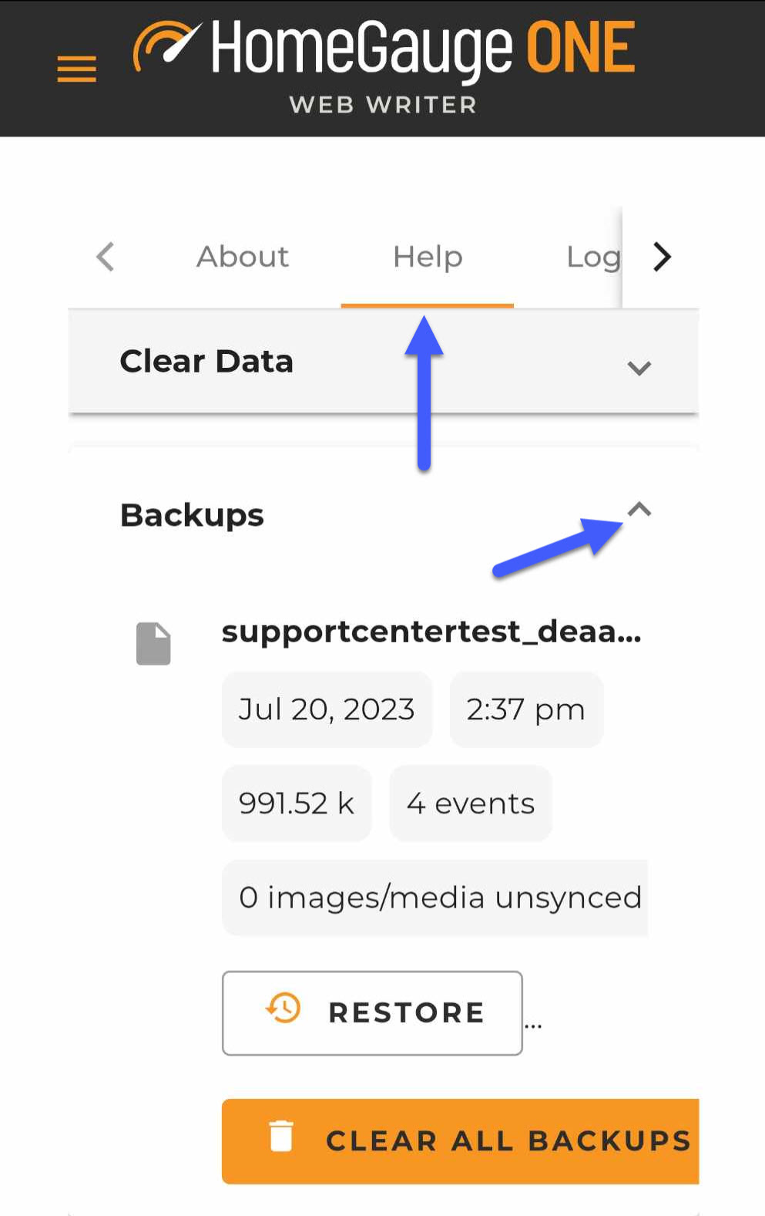This screenshot has width=765, height=1216.
Task: Open the Log tab
Action: (x=593, y=257)
